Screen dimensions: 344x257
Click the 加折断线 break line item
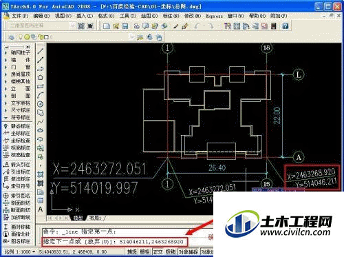pyautogui.click(x=17, y=217)
